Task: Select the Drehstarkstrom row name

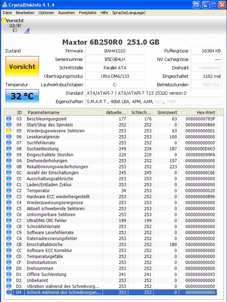Action: tap(42, 262)
